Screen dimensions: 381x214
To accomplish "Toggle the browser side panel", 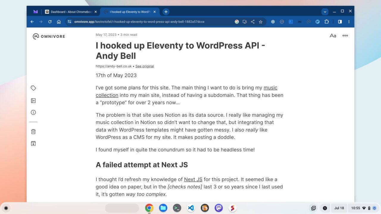I will point(340,22).
